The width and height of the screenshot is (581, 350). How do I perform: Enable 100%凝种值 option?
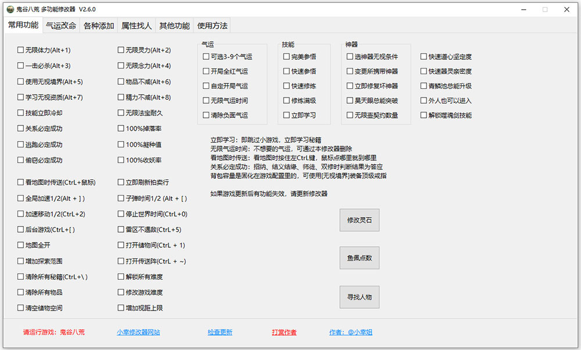coord(139,145)
